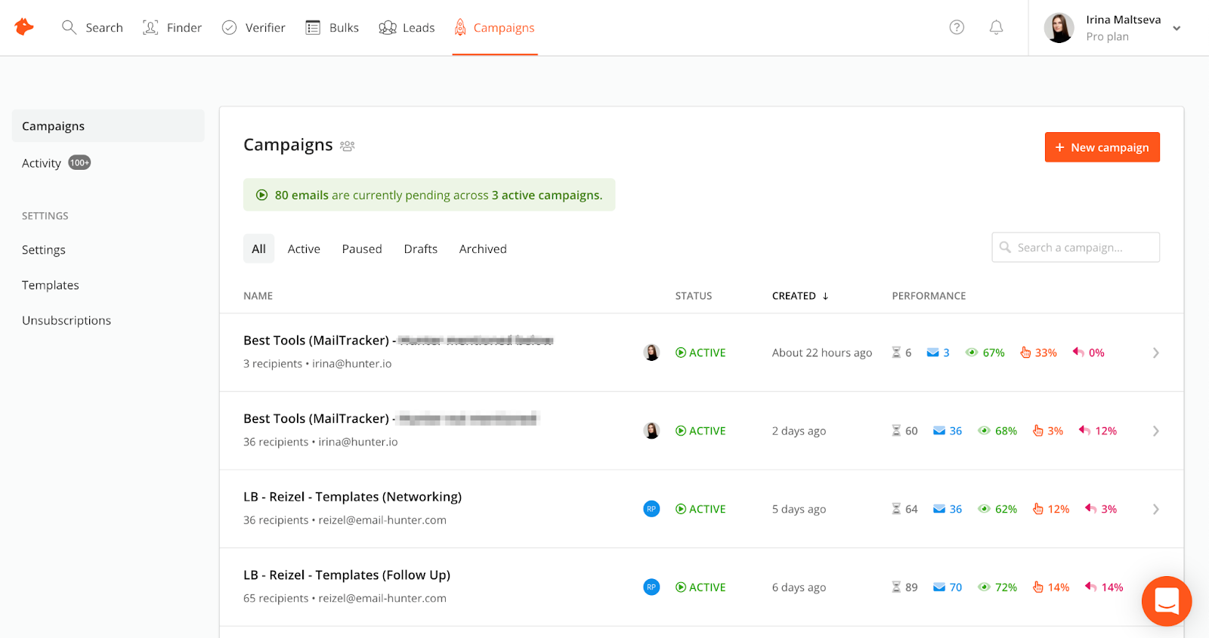Expand the 2 days ago campaign chevron

coord(1155,431)
